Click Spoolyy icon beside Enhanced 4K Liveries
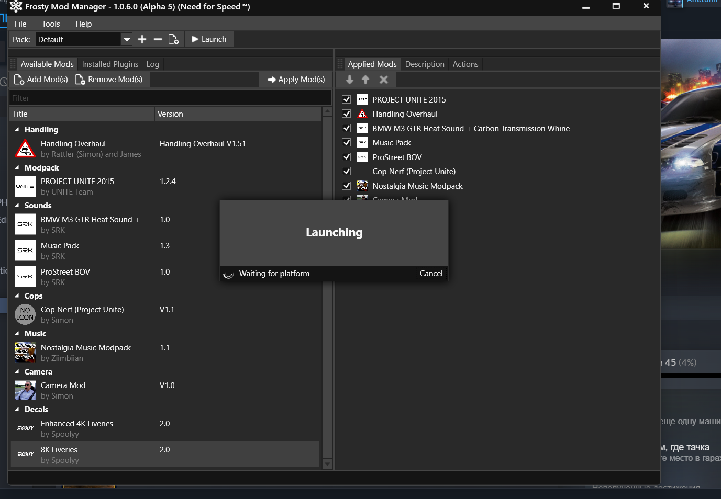The height and width of the screenshot is (499, 721). 25,428
